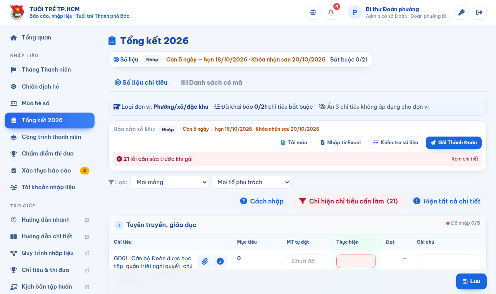Screen dimensions: 496x294
Task: Click Gửi Thành Đoàn button
Action: click(x=454, y=143)
